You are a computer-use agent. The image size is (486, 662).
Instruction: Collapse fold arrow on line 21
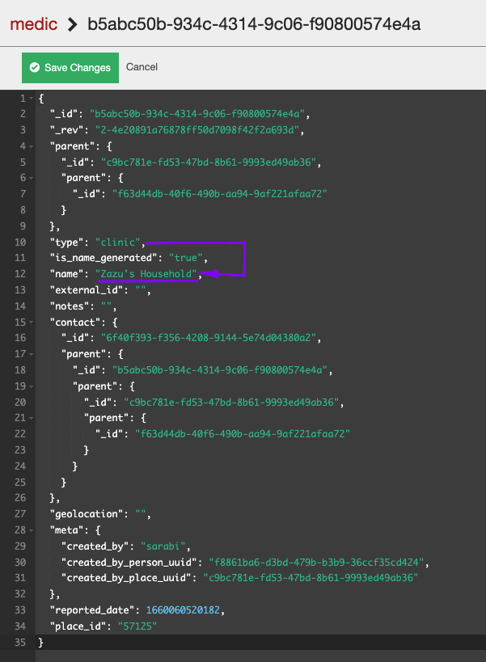coord(32,418)
